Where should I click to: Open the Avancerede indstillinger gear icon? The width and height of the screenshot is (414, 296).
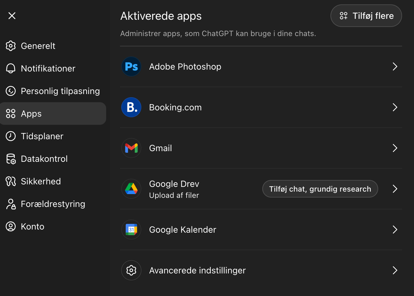[x=131, y=270]
